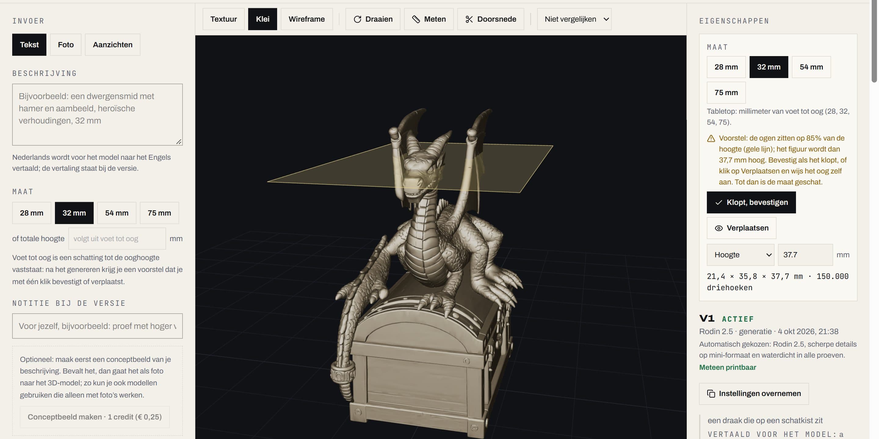Click the '21,4 × 35,8 × 37,7 mm' dimensions text
The width and height of the screenshot is (879, 439).
[x=754, y=277]
